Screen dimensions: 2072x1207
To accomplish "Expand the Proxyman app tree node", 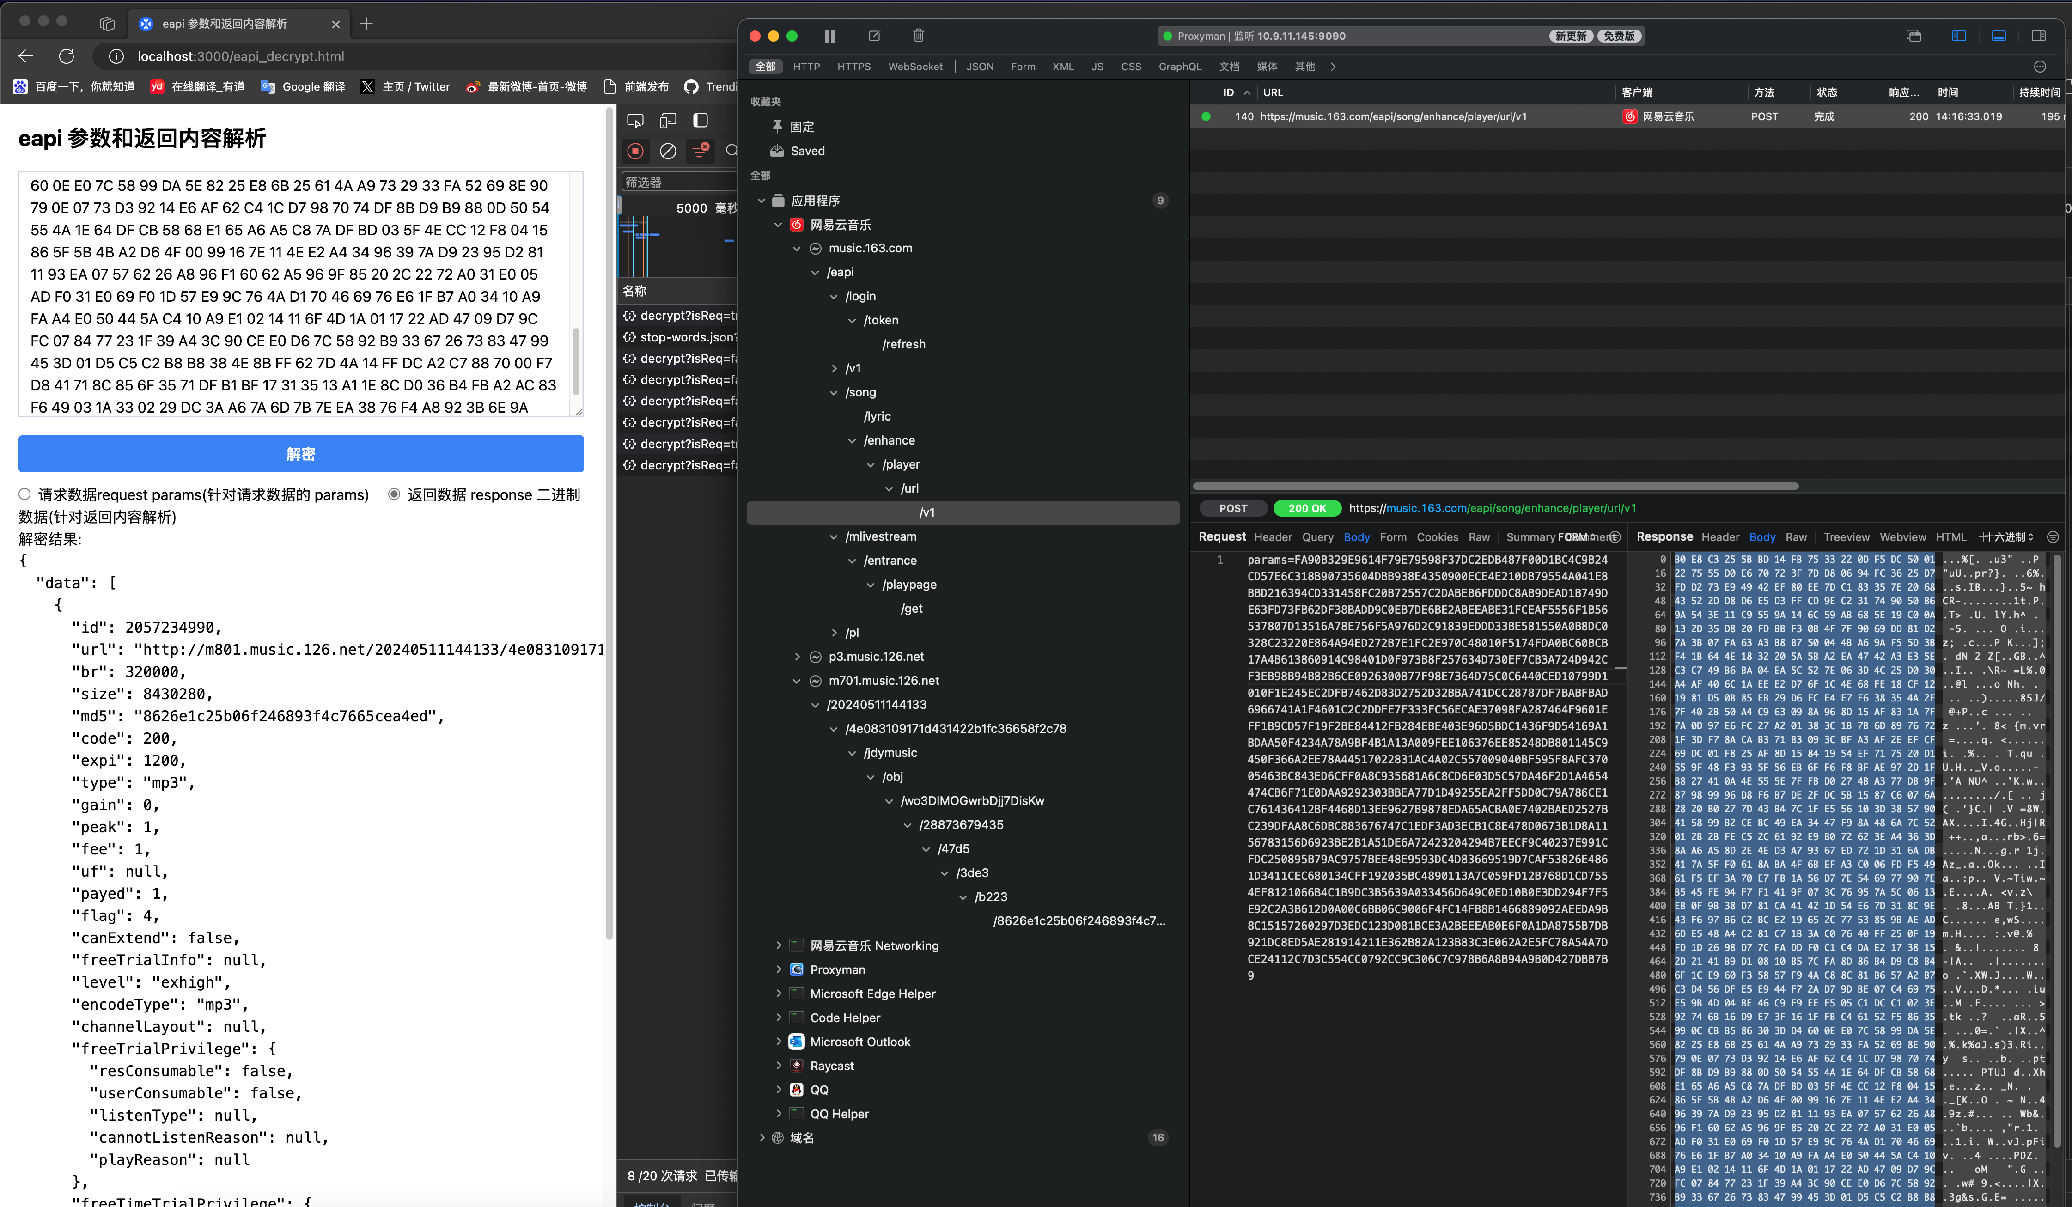I will pyautogui.click(x=778, y=969).
